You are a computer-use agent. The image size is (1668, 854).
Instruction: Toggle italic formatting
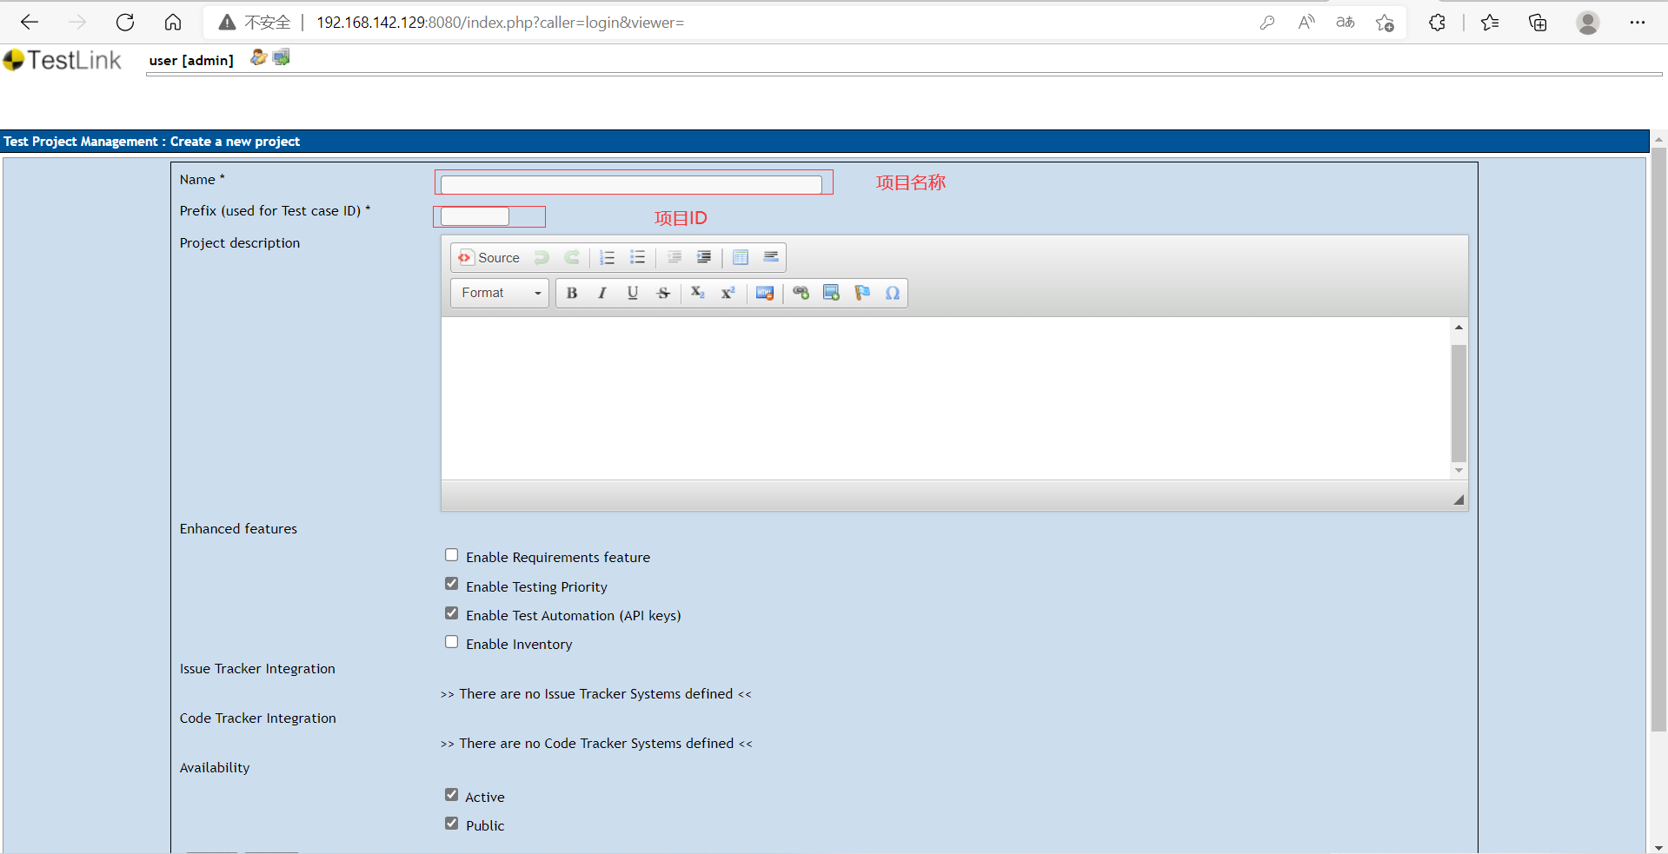pyautogui.click(x=602, y=293)
